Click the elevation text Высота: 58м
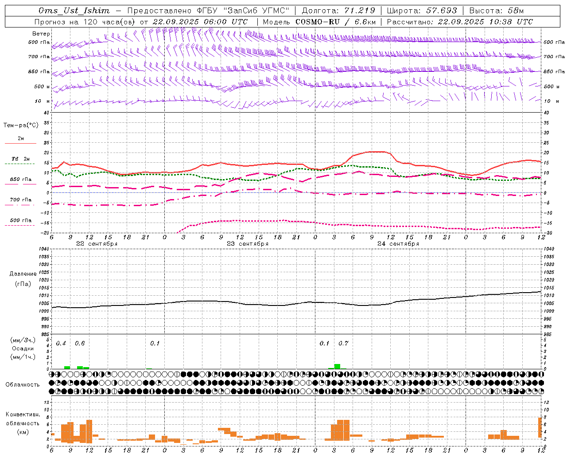 pyautogui.click(x=496, y=11)
